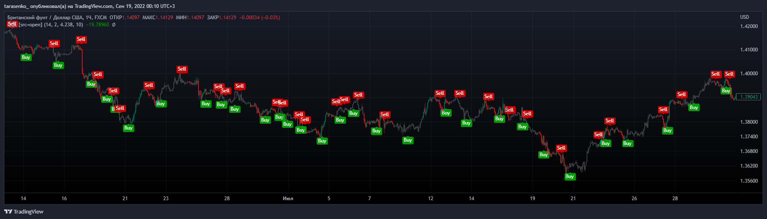The height and width of the screenshot is (219, 767).
Task: Click date label 26 on time axis
Action: pyautogui.click(x=634, y=199)
